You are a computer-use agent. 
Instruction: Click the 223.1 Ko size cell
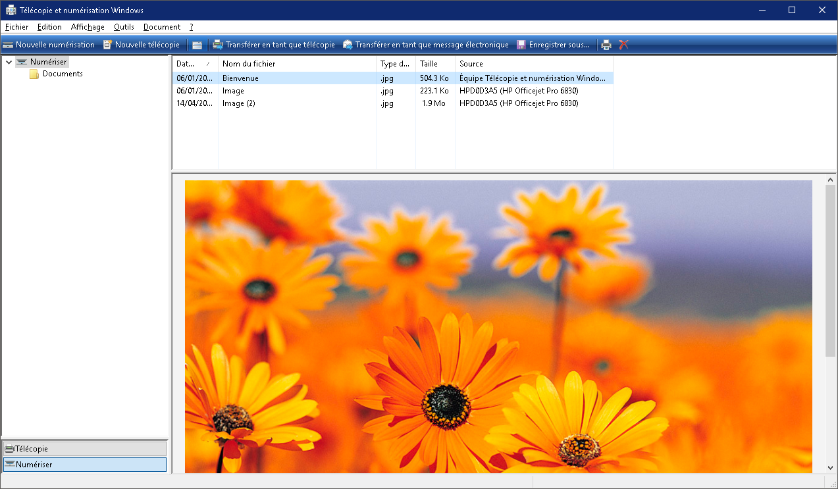434,91
